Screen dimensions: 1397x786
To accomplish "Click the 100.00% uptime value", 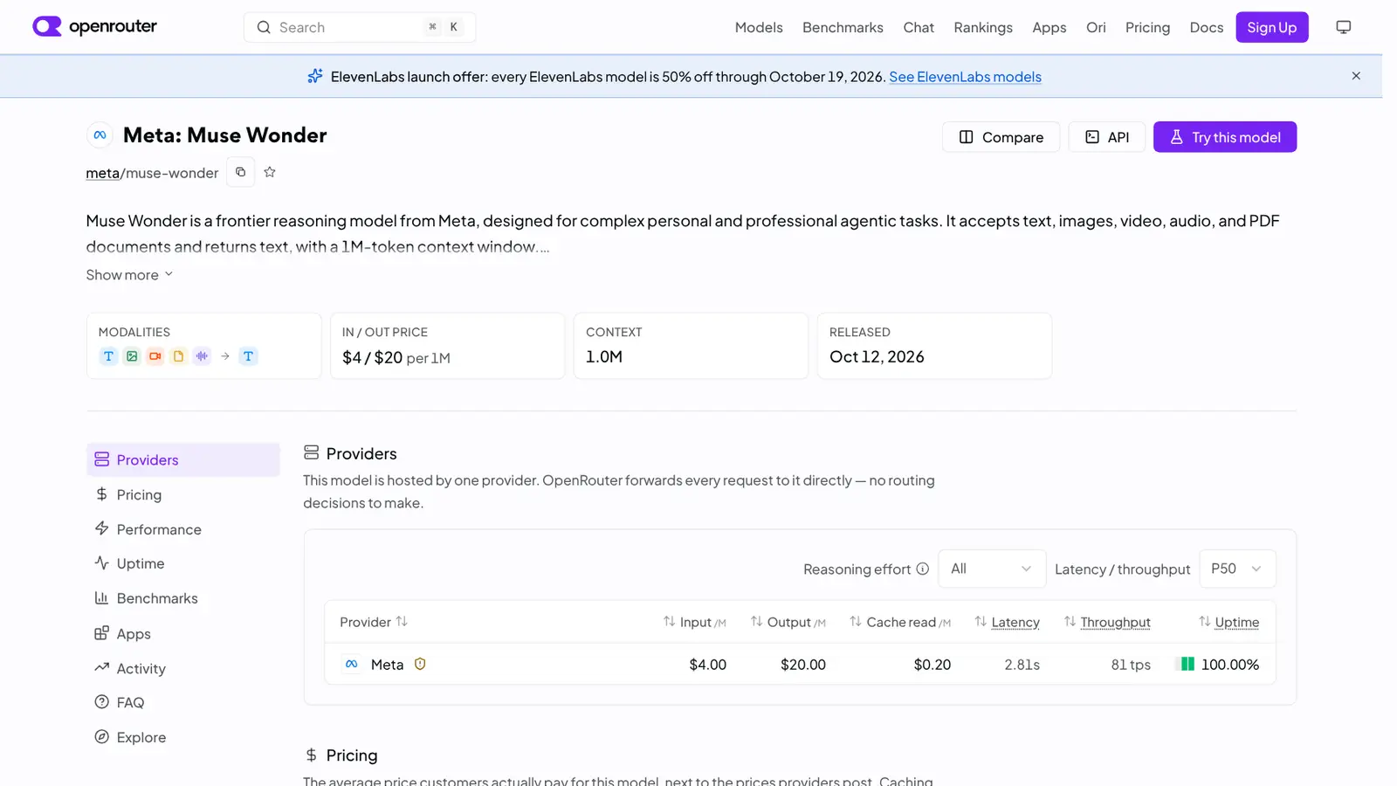I will coord(1230,665).
